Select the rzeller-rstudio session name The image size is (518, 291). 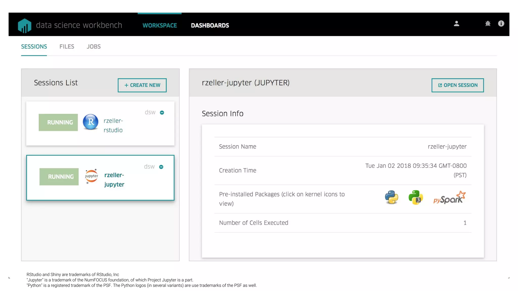(x=113, y=126)
